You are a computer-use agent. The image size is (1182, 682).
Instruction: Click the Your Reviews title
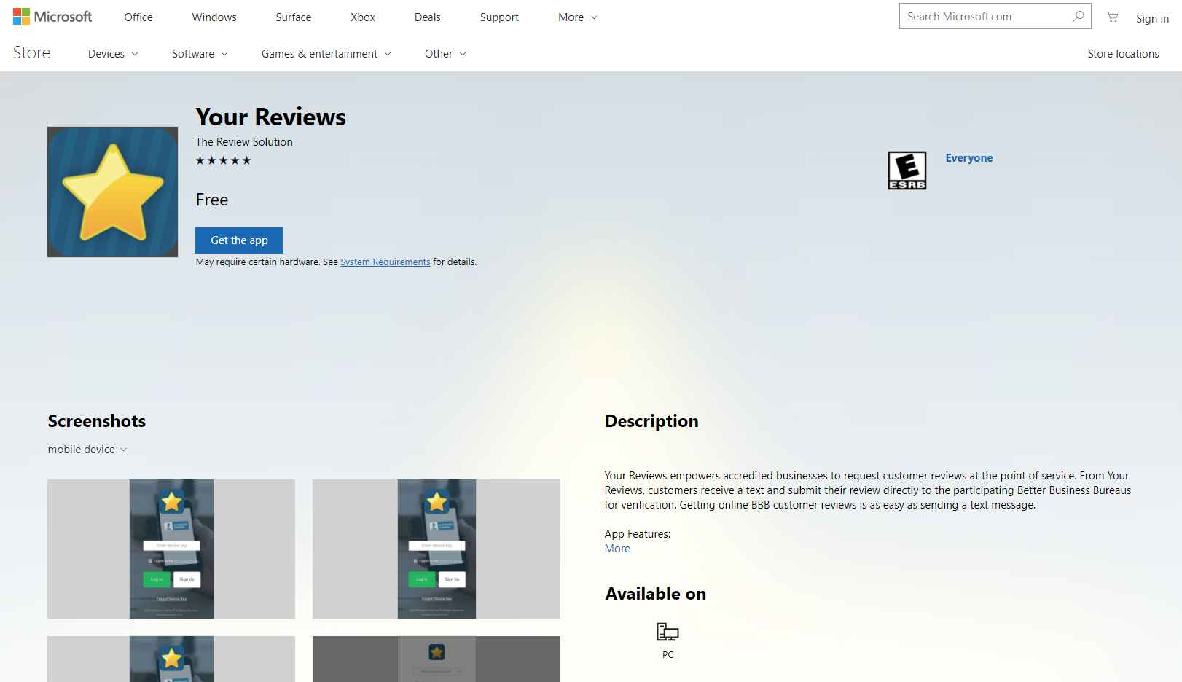[x=271, y=117]
